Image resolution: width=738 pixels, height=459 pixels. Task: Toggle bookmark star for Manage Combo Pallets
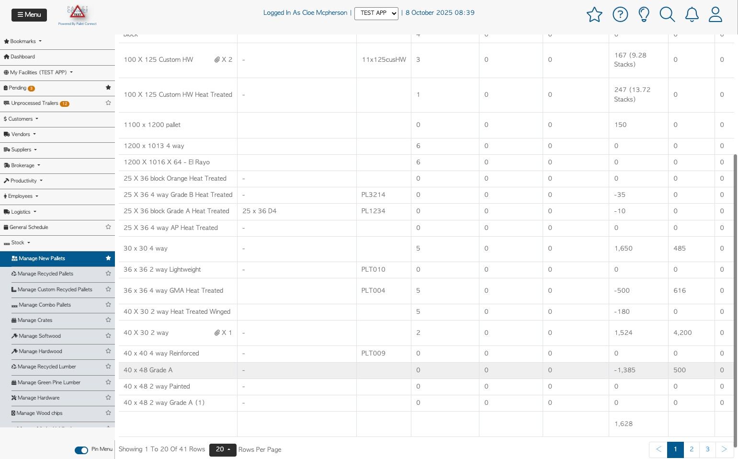[x=108, y=305]
